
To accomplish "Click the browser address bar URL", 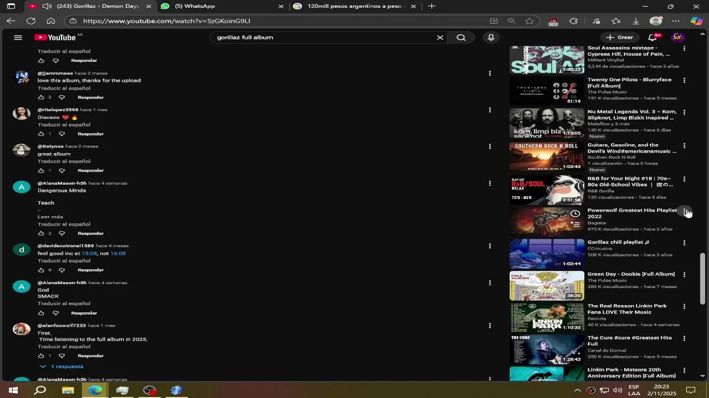I will 167,21.
